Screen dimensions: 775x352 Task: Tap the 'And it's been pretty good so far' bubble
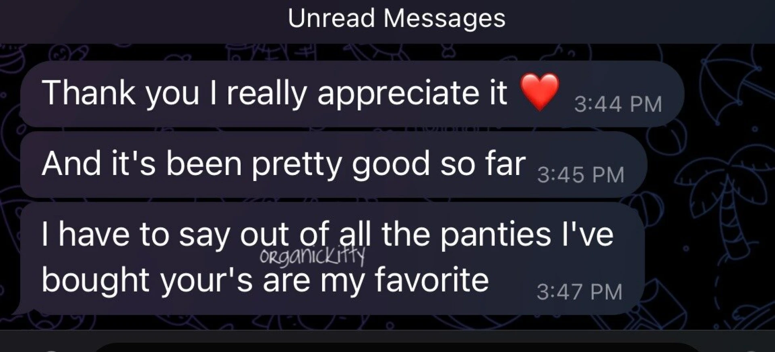[x=333, y=165]
